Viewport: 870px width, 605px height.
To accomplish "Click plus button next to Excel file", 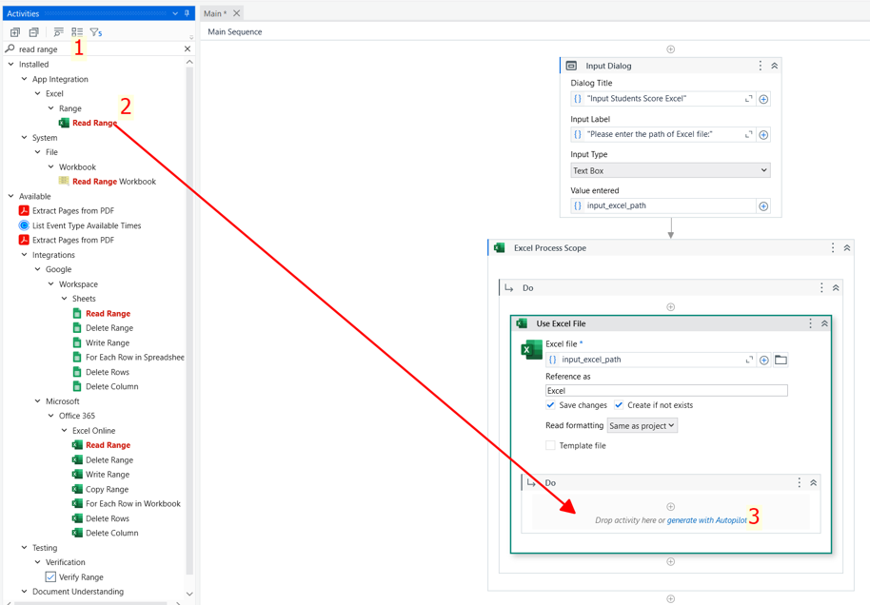I will coord(764,361).
